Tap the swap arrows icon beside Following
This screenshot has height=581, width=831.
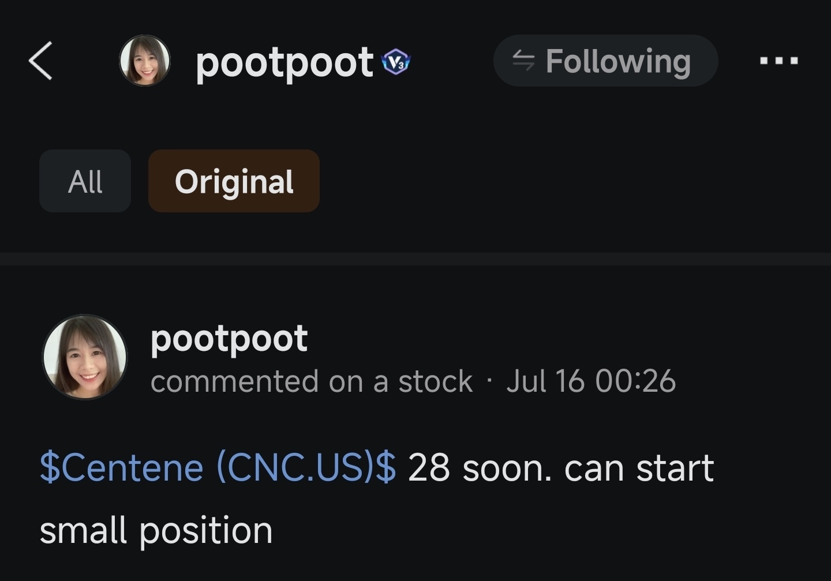click(523, 61)
